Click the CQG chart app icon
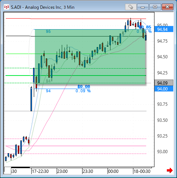Image resolution: width=177 pixels, height=178 pixels. [x=7, y=7]
